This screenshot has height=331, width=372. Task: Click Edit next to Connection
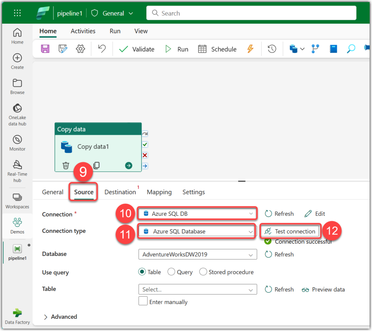click(315, 214)
